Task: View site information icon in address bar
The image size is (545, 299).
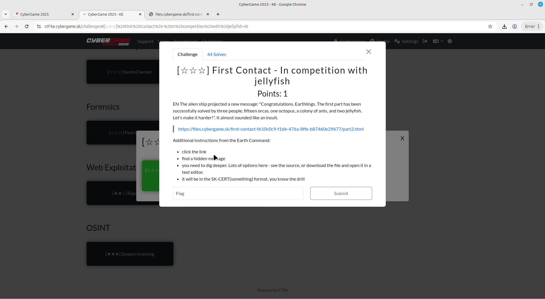Action: [x=39, y=26]
